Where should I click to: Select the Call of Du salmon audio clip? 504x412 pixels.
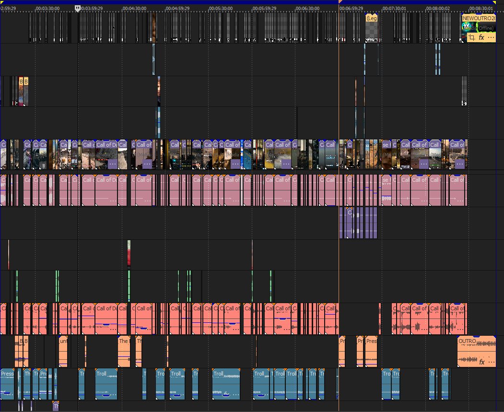pos(106,319)
